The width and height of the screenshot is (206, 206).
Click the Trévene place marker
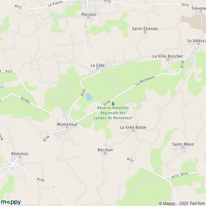coord(201,11)
